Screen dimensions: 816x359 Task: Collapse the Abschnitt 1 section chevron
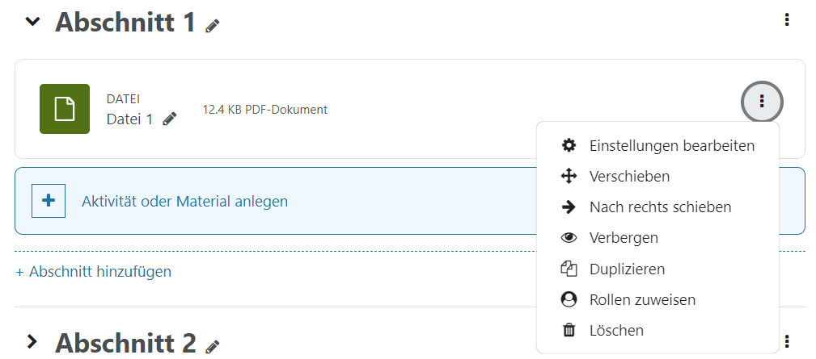point(32,22)
